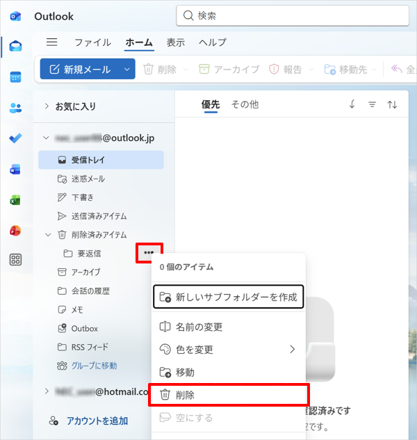Open the filter icon in message list
This screenshot has height=440, width=417.
coord(372,105)
